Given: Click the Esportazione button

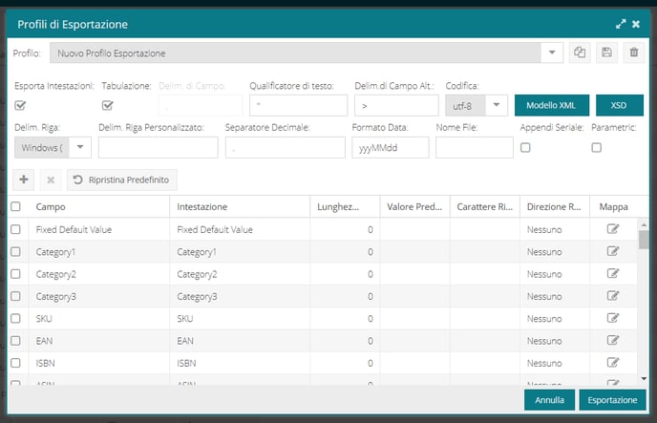Looking at the screenshot, I should [x=612, y=400].
